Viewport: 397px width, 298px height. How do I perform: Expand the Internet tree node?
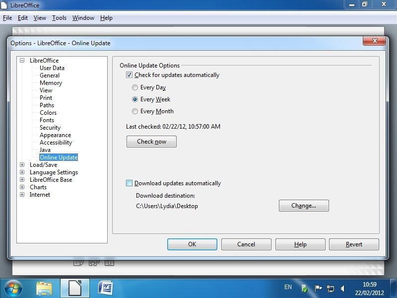tap(22, 195)
